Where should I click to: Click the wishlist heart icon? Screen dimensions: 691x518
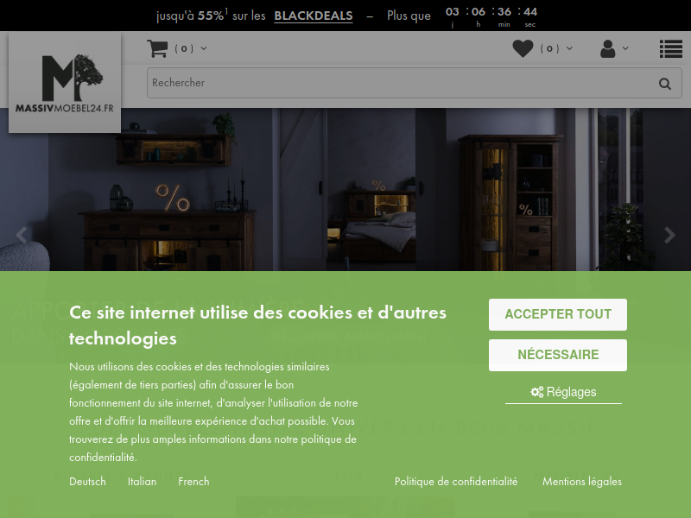coord(523,48)
